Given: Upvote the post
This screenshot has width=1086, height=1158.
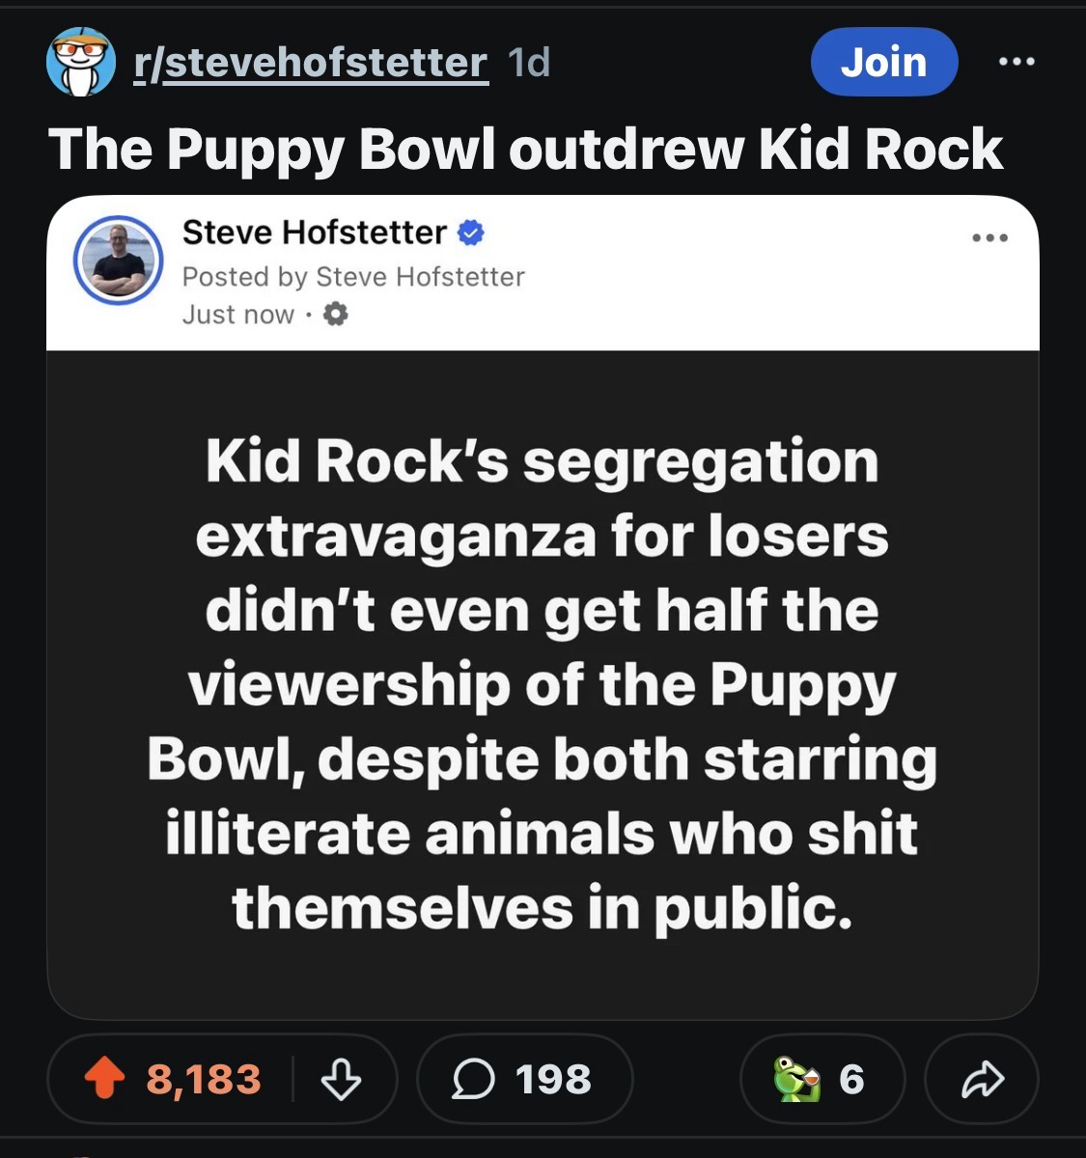Looking at the screenshot, I should 106,1078.
